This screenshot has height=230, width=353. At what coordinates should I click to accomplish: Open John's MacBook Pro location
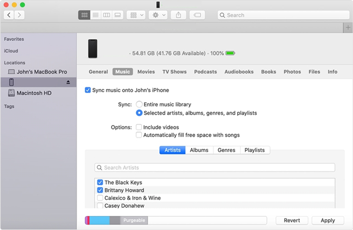tap(38, 72)
